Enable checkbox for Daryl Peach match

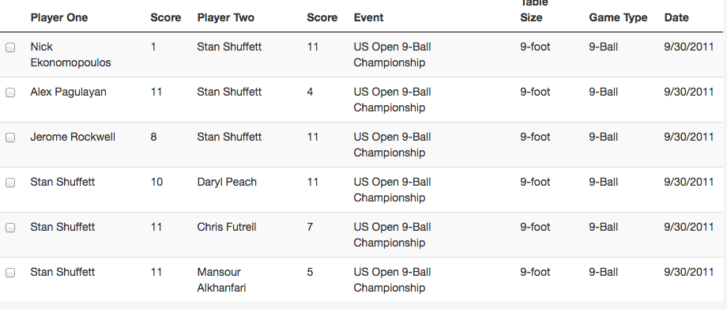[x=10, y=183]
